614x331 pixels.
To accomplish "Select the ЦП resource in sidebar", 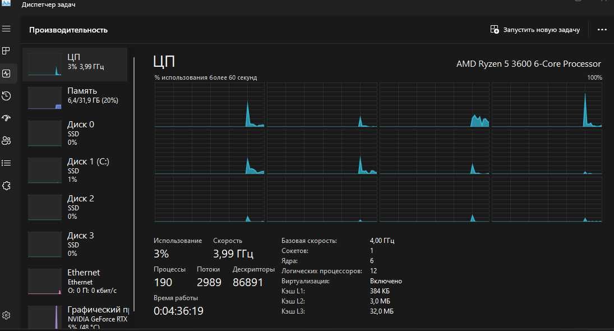I will (x=75, y=65).
